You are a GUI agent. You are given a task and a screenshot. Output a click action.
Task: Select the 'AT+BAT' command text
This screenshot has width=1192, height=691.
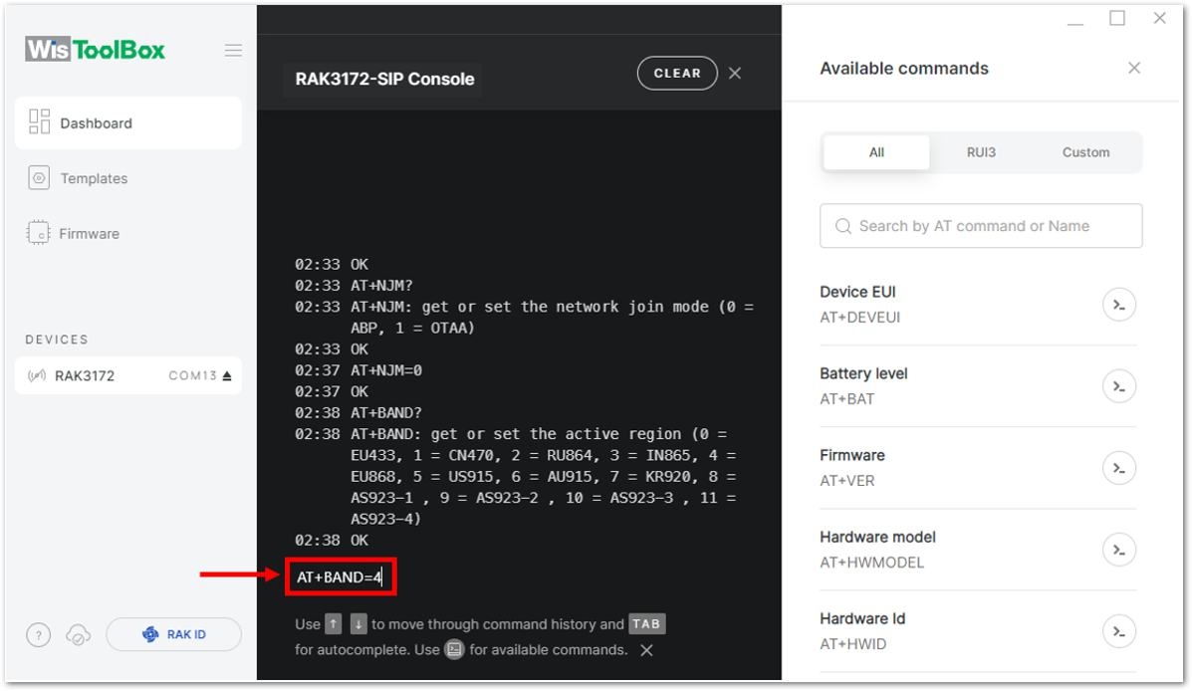pos(846,399)
